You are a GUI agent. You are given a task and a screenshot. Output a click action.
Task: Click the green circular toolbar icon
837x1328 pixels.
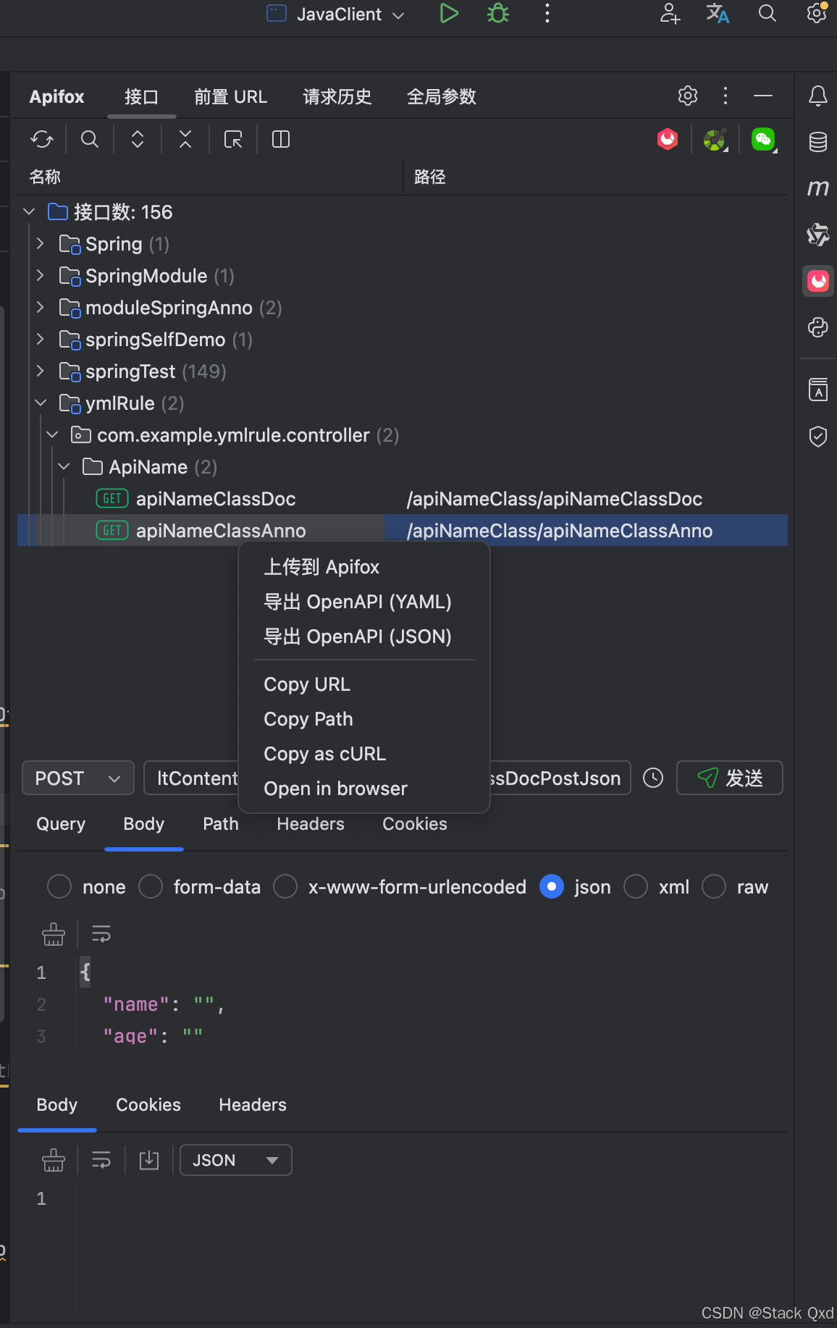point(715,139)
